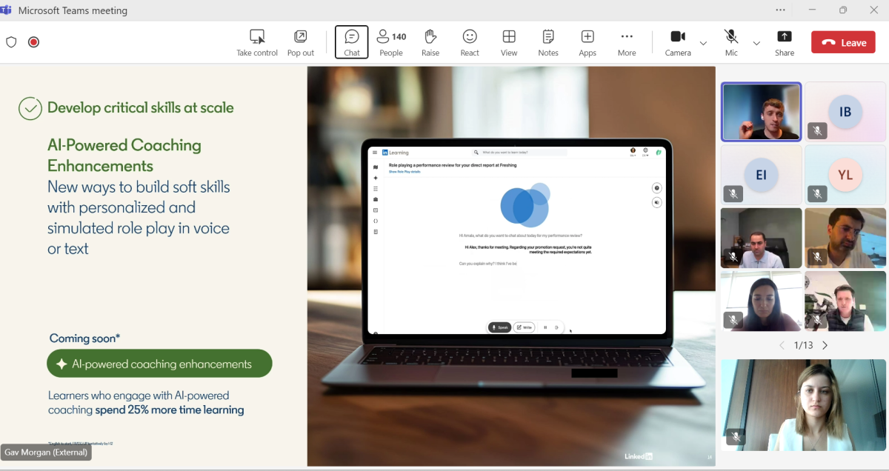Open the View layout options
The width and height of the screenshot is (889, 471).
[509, 42]
